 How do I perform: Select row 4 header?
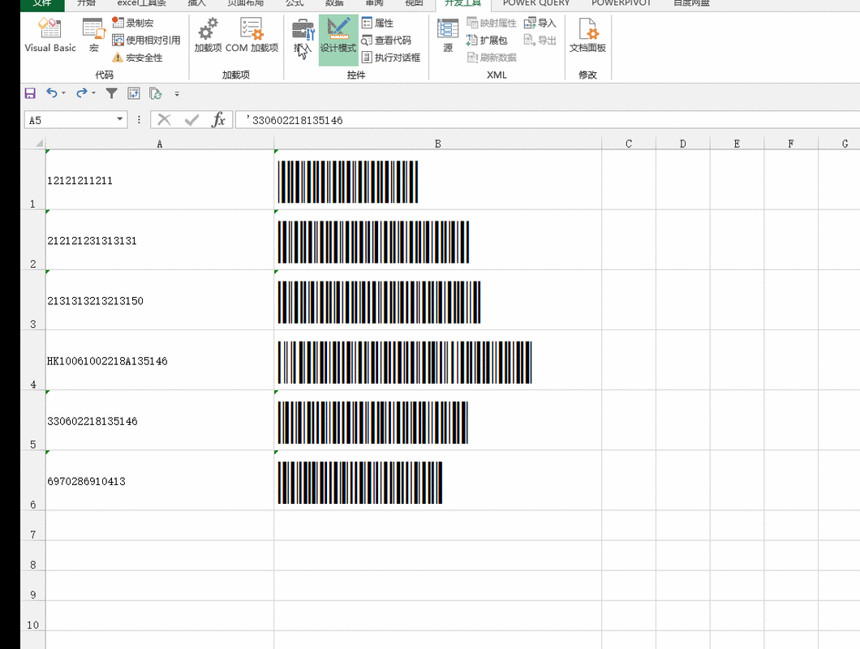click(x=33, y=360)
